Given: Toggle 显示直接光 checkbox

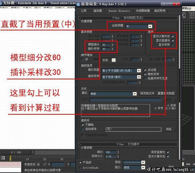Looking at the screenshot, I should (173, 41).
